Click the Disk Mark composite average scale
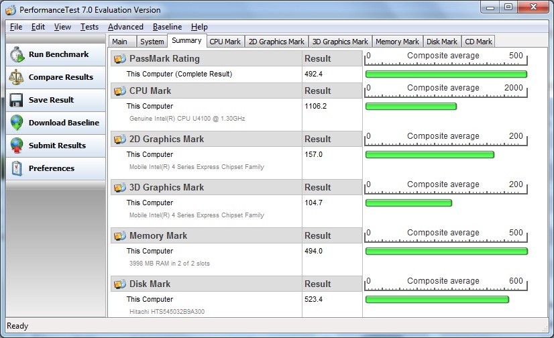 coord(446,284)
